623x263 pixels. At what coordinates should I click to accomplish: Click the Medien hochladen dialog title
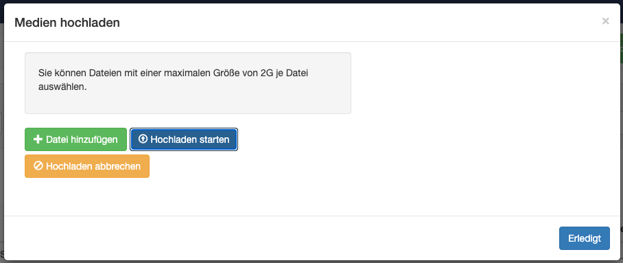coord(67,23)
